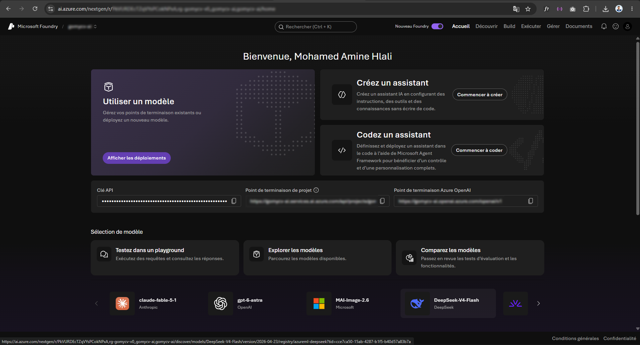Select the Gérer tab
Screen dimensions: 640x345
click(553, 26)
